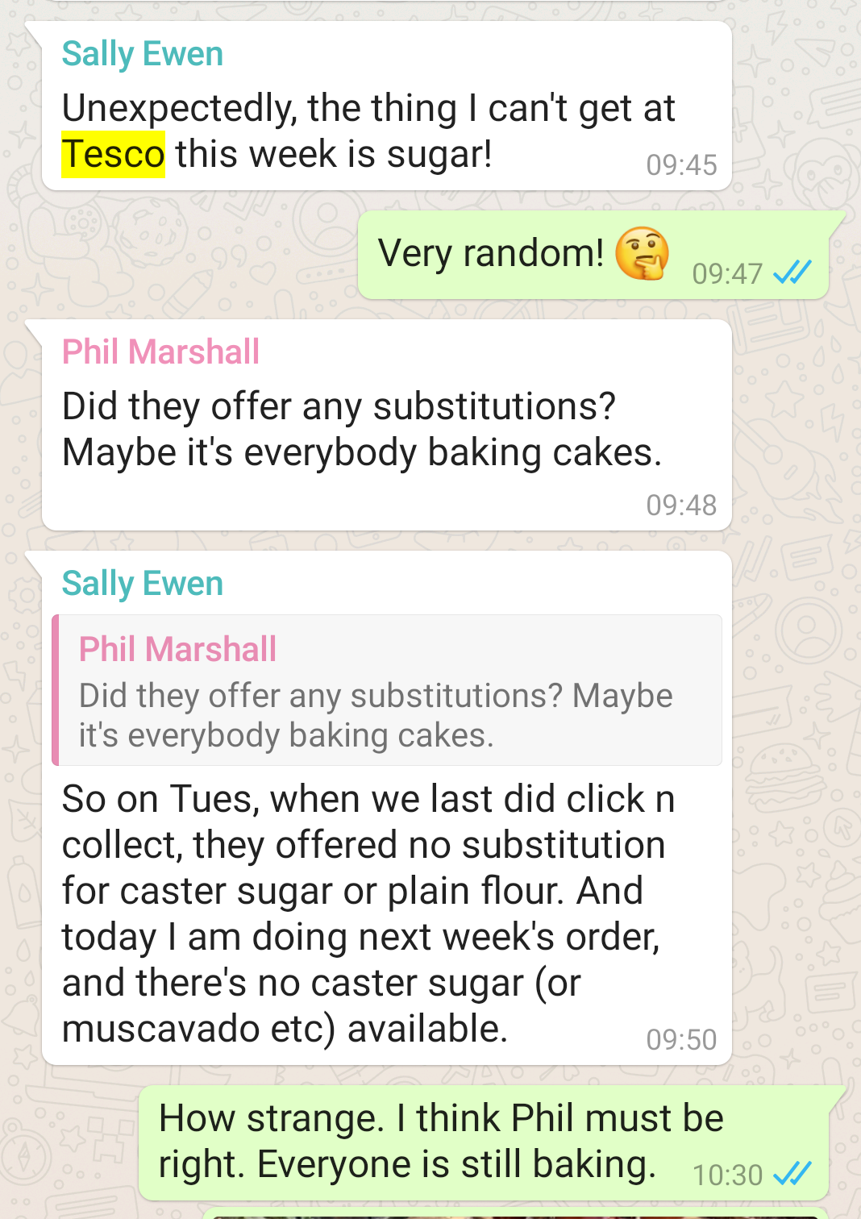Select the "Very random!" message text
The height and width of the screenshot is (1219, 861).
tap(491, 253)
